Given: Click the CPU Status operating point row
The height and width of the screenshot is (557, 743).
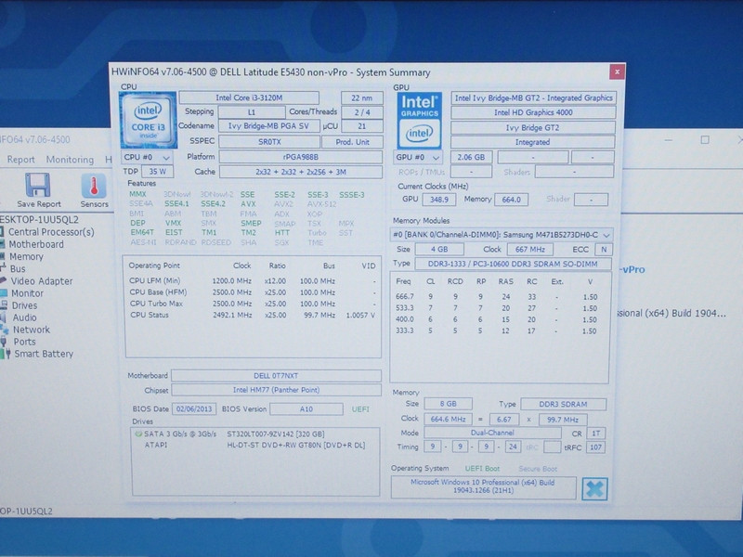Looking at the screenshot, I should click(252, 315).
